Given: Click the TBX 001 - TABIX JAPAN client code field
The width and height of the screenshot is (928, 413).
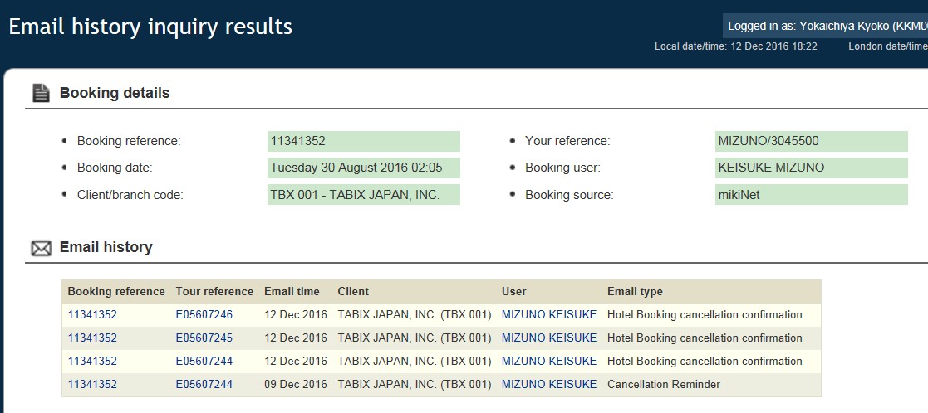Looking at the screenshot, I should tap(363, 195).
